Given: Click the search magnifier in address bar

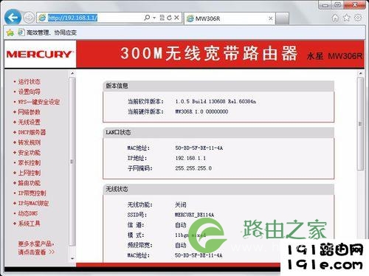Looking at the screenshot, I should [147, 18].
